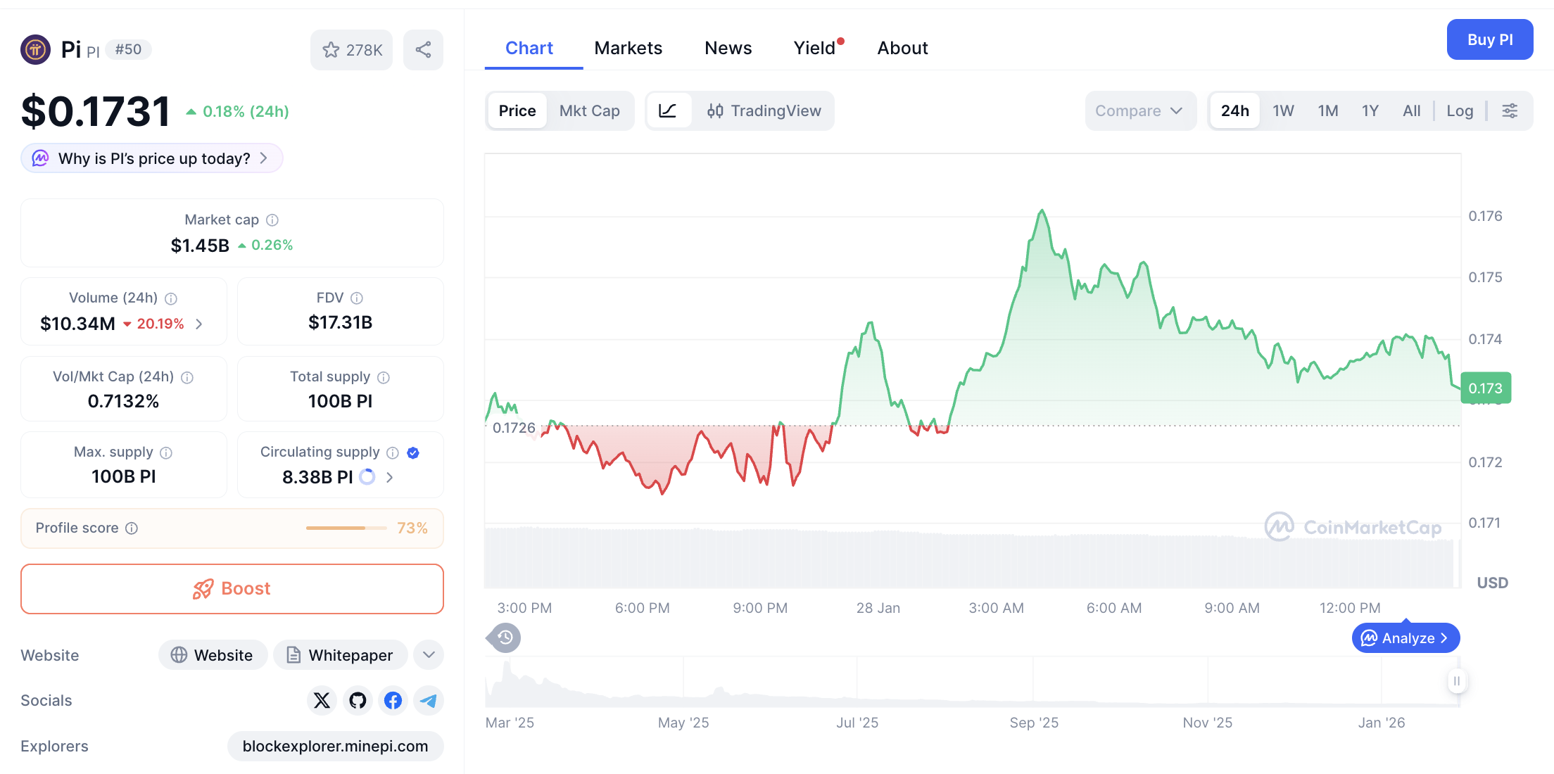Image resolution: width=1554 pixels, height=774 pixels.
Task: Expand circulating supply details arrow
Action: (x=389, y=476)
